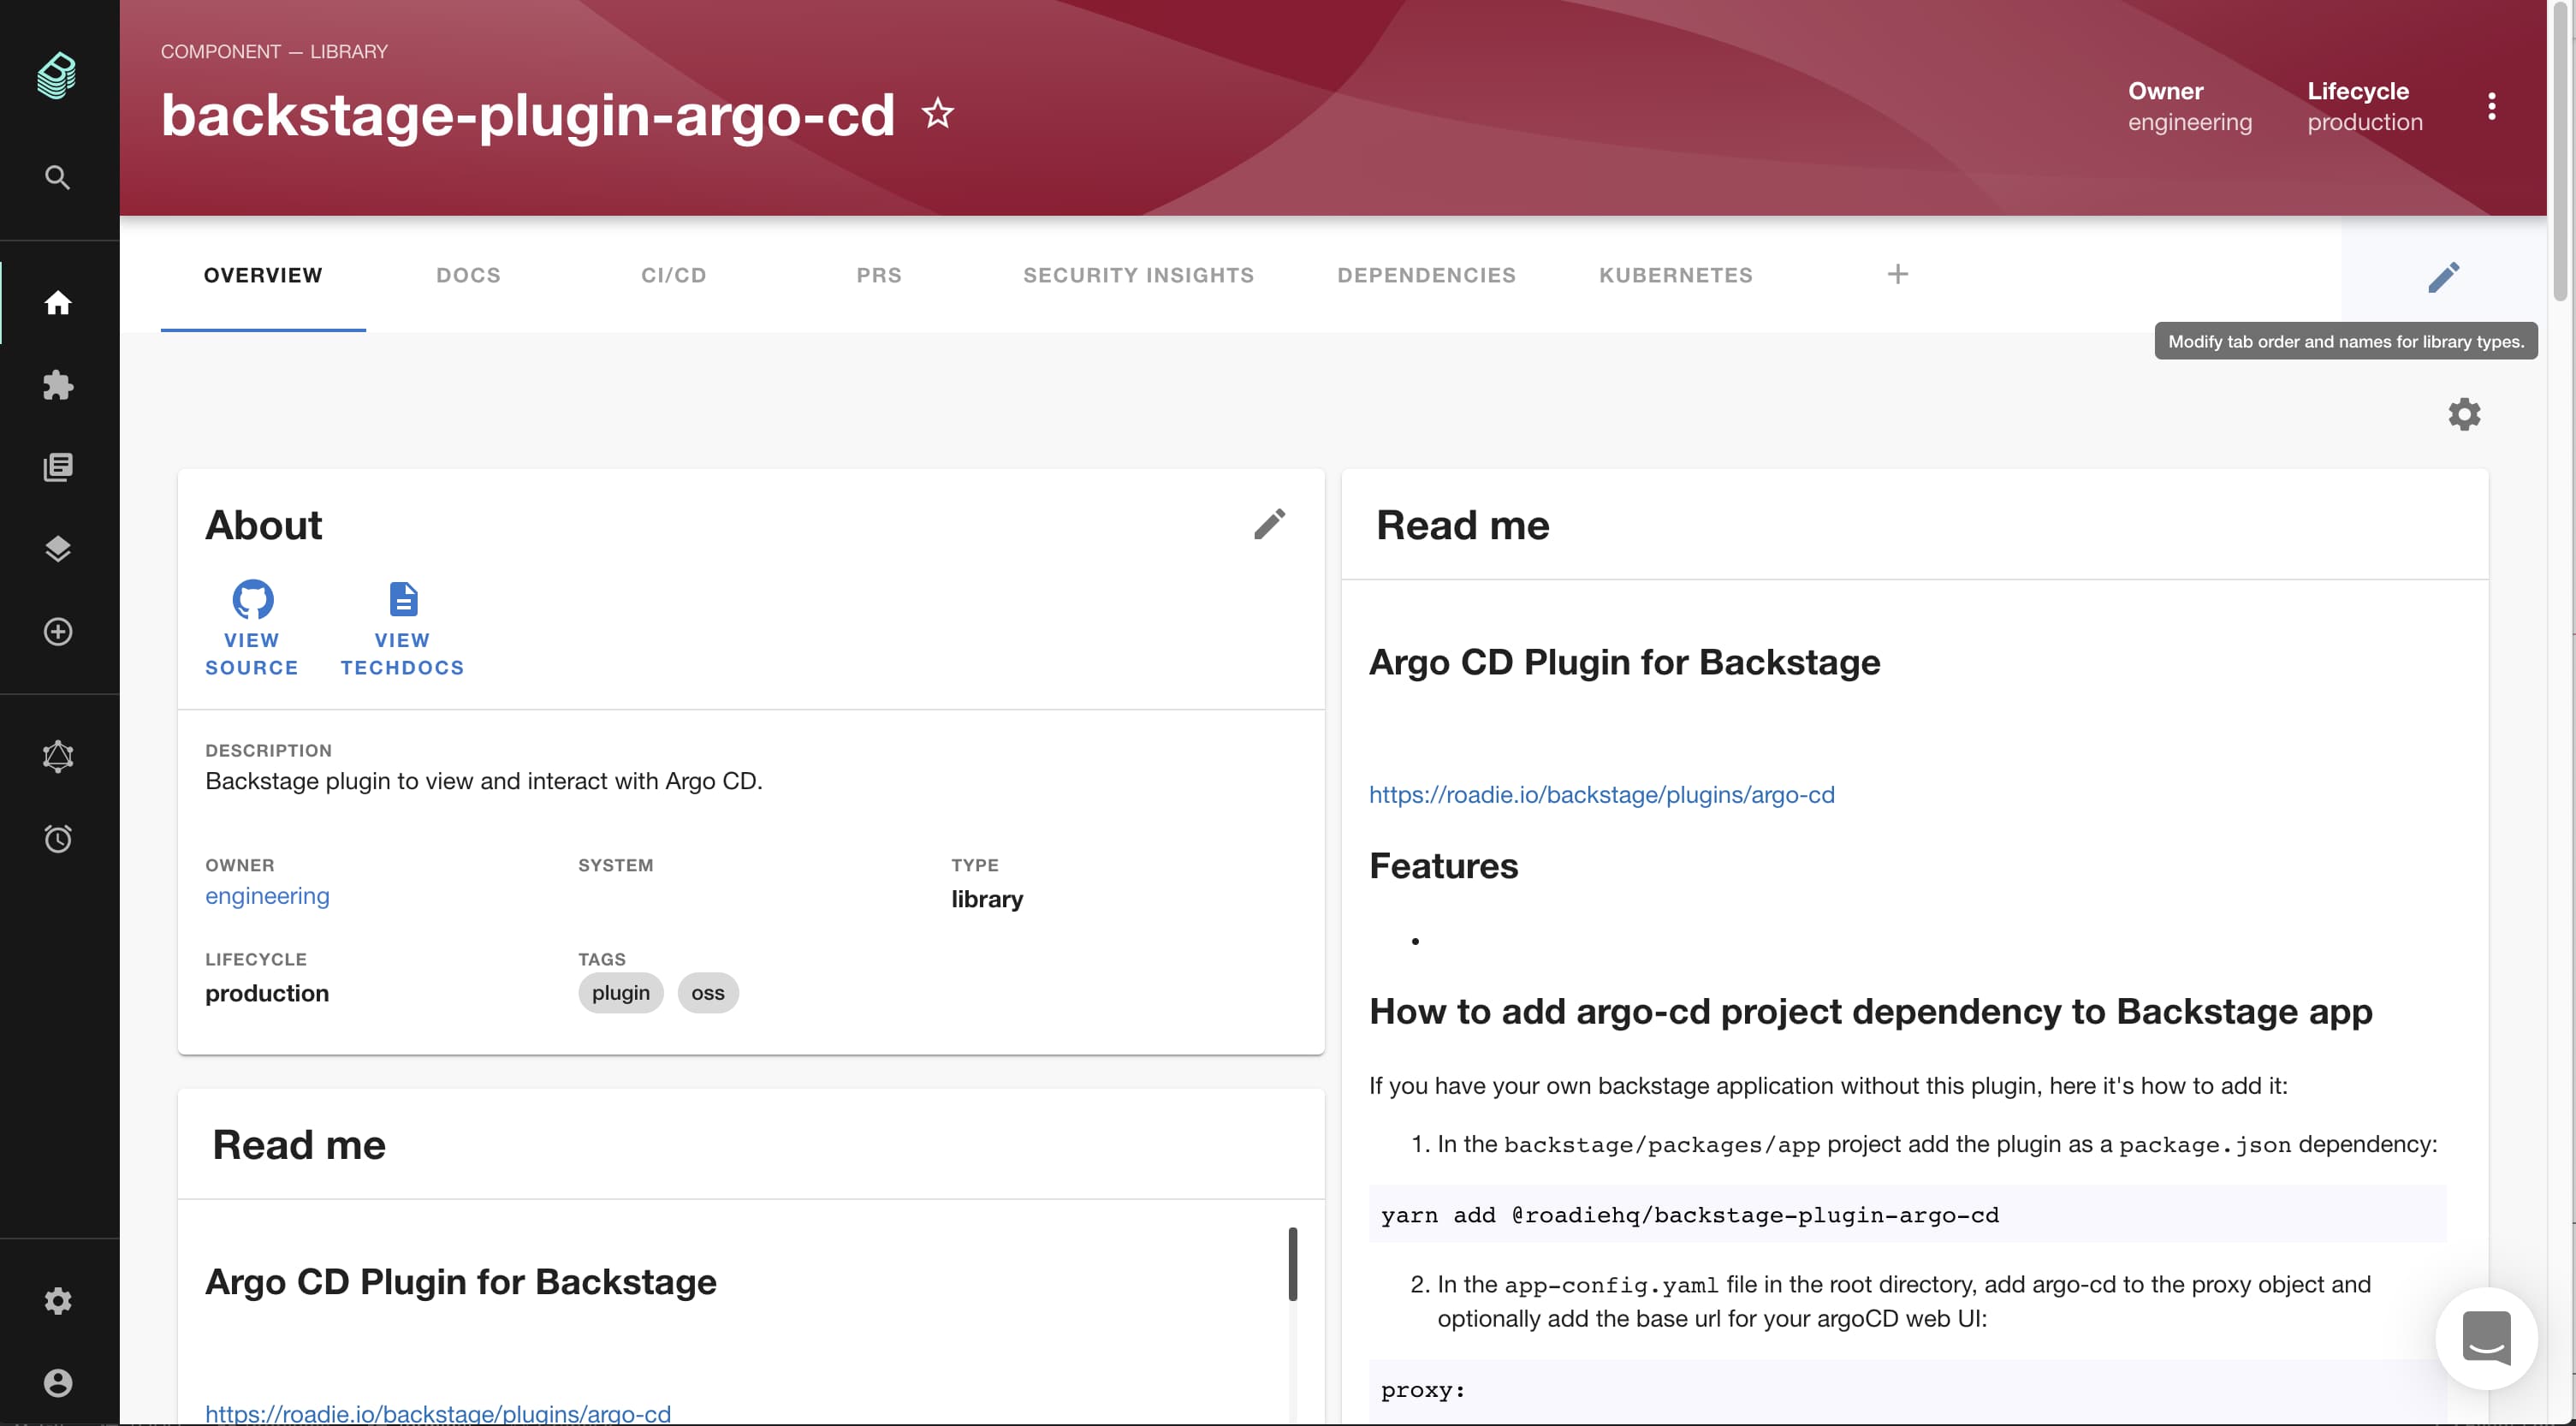Open the three-dot entity menu

(x=2491, y=106)
